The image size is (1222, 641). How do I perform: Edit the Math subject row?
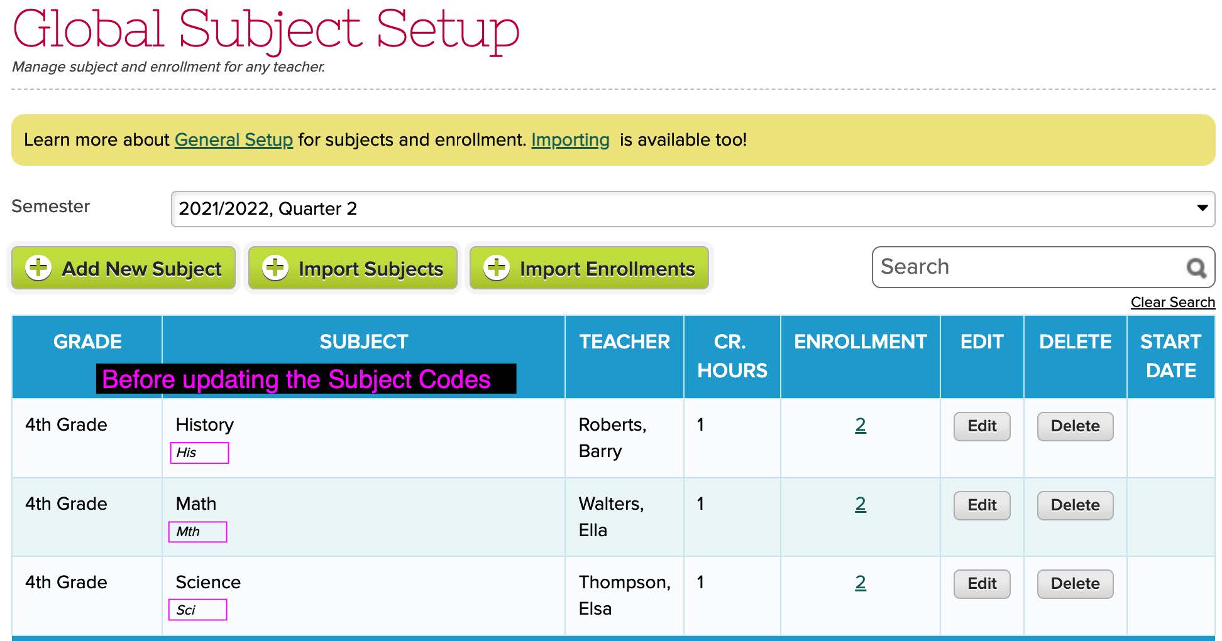point(981,505)
